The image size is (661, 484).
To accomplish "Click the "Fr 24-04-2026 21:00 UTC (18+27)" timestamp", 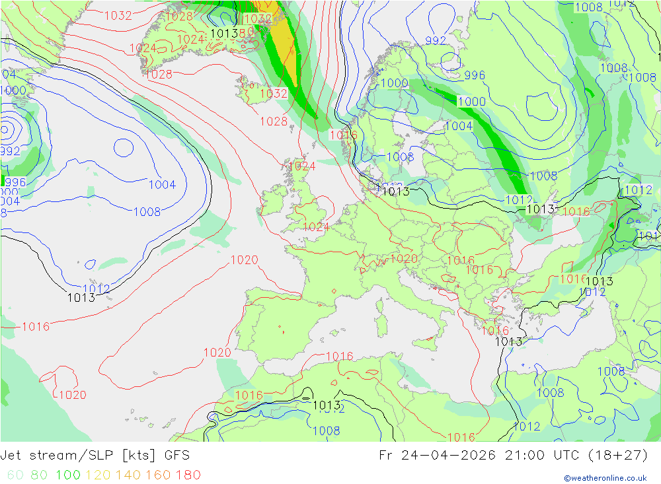I will tap(514, 456).
